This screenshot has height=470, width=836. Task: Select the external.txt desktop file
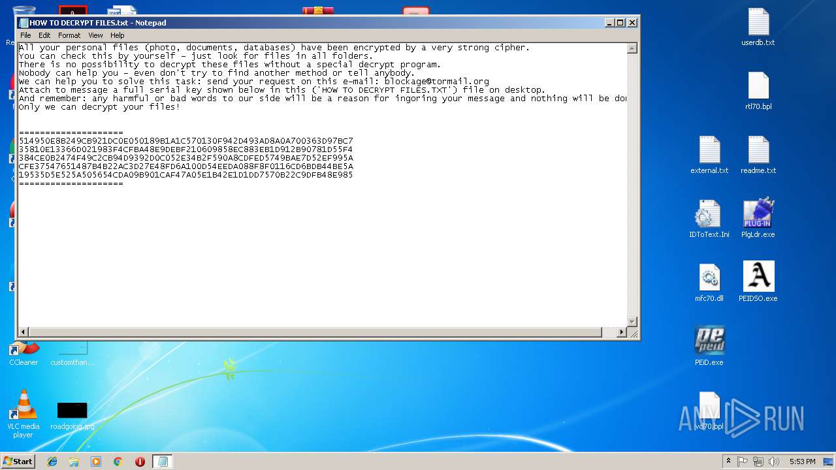[x=709, y=155]
